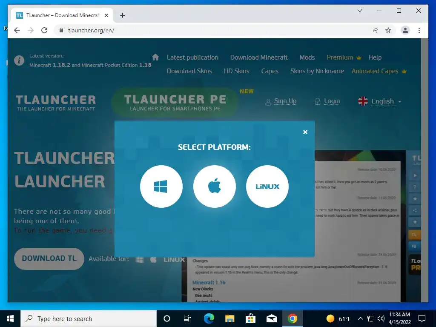Open File Explorer from the taskbar
The height and width of the screenshot is (327, 436).
pos(229,318)
